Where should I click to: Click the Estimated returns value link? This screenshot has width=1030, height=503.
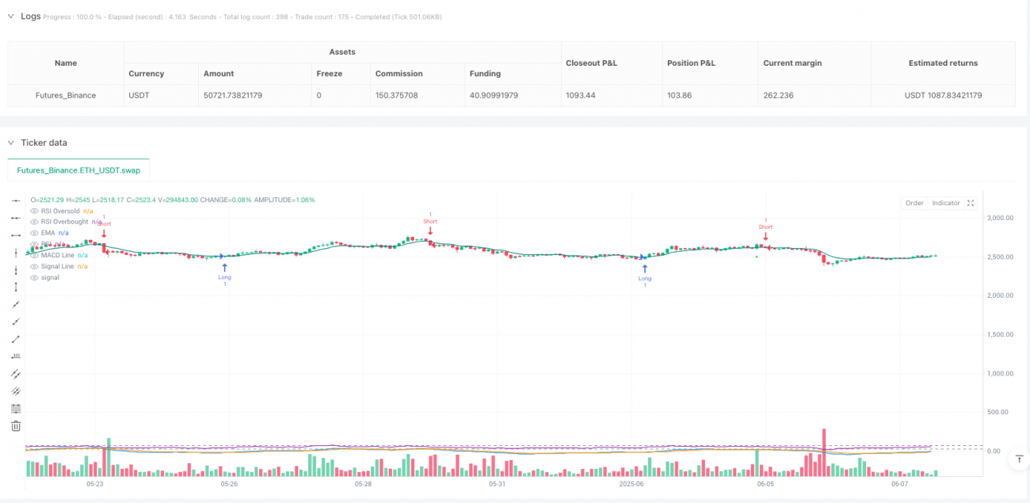(943, 95)
